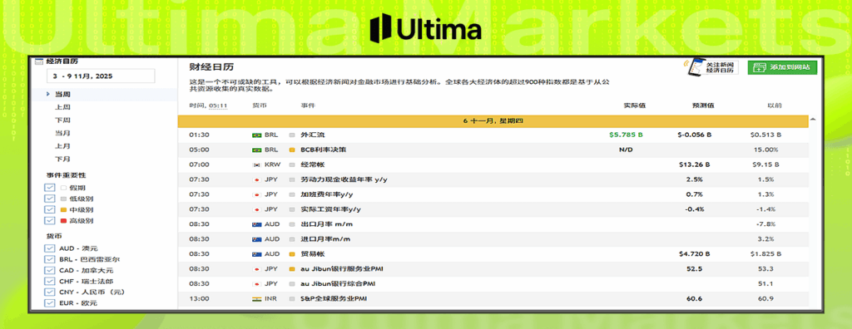Click the Japan flag in 加班费年率y/y row
This screenshot has width=852, height=329.
(x=256, y=194)
